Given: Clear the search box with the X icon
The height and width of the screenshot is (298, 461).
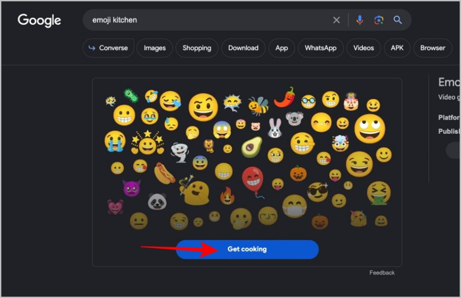Looking at the screenshot, I should (336, 20).
